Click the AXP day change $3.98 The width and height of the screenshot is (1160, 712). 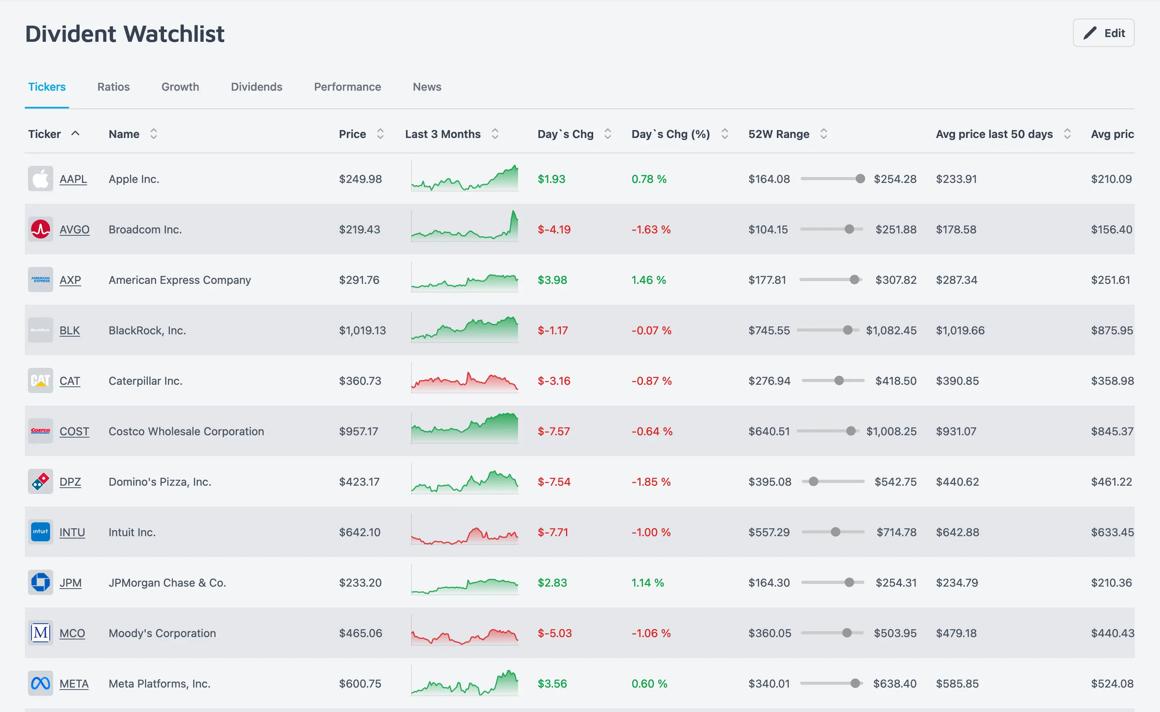[552, 280]
